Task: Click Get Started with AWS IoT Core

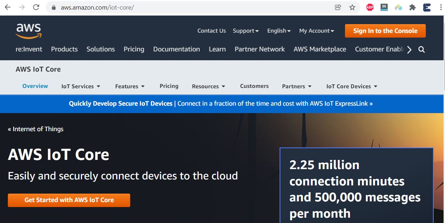Action: click(x=69, y=200)
